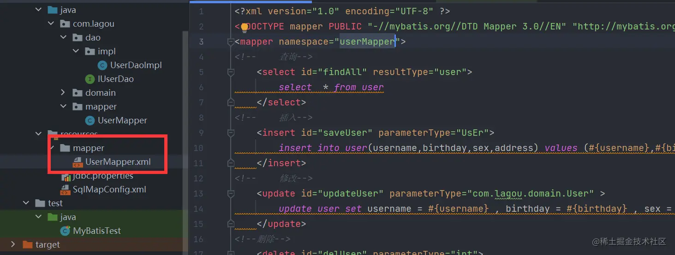Select SqlMapConfig.xml in project tree
This screenshot has height=255, width=675.
(109, 189)
